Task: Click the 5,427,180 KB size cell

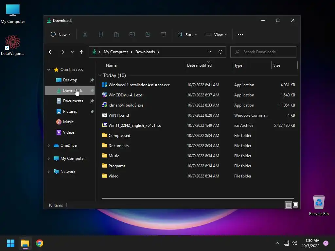Action: (284, 125)
